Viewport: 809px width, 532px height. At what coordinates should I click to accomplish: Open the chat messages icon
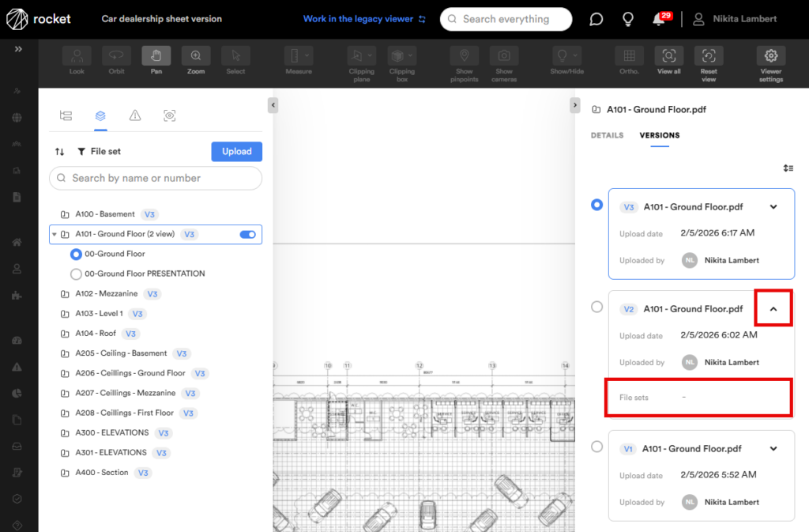click(596, 20)
